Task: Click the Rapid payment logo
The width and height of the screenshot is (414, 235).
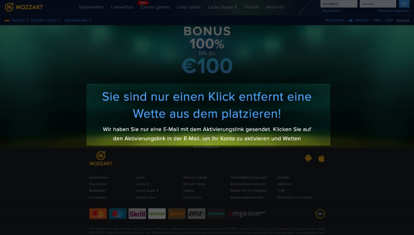Action: (x=196, y=214)
